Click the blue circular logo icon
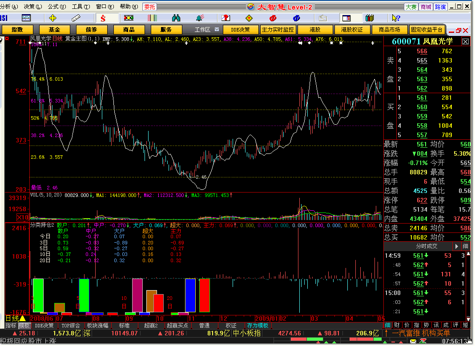This screenshot has width=475, height=346. point(296,18)
